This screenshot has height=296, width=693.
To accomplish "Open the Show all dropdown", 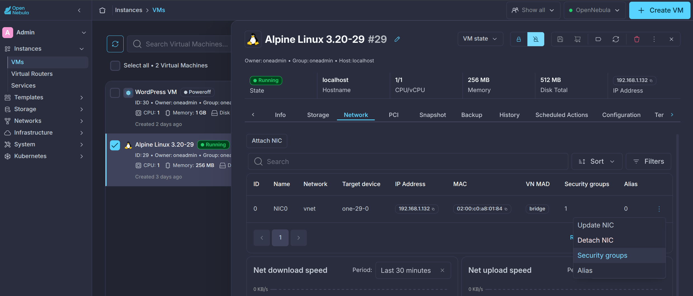I will tap(533, 10).
